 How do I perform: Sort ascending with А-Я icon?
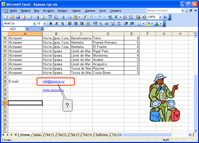pyautogui.click(x=125, y=17)
